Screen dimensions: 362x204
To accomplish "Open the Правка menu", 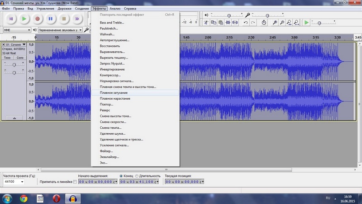I will [19, 9].
